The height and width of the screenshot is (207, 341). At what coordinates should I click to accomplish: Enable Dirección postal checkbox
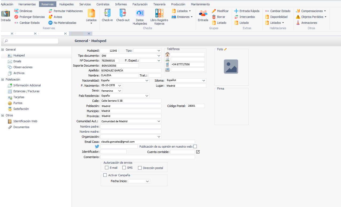click(140, 168)
